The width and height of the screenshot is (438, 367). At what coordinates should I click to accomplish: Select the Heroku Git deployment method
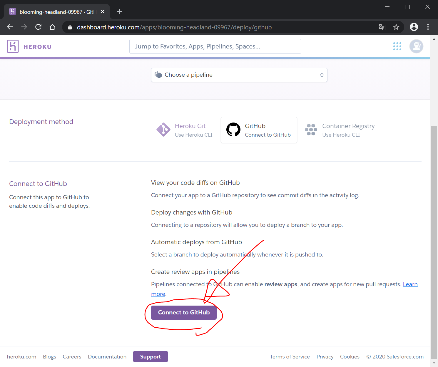[185, 130]
